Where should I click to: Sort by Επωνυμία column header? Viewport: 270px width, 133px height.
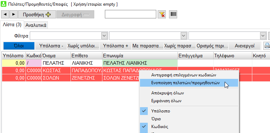[x=140, y=56]
